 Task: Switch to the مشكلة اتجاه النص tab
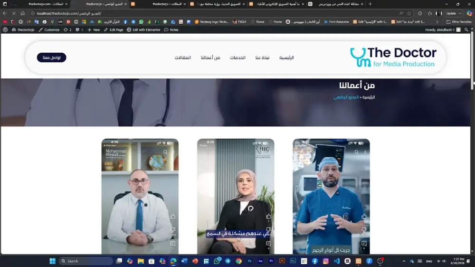coord(336,4)
